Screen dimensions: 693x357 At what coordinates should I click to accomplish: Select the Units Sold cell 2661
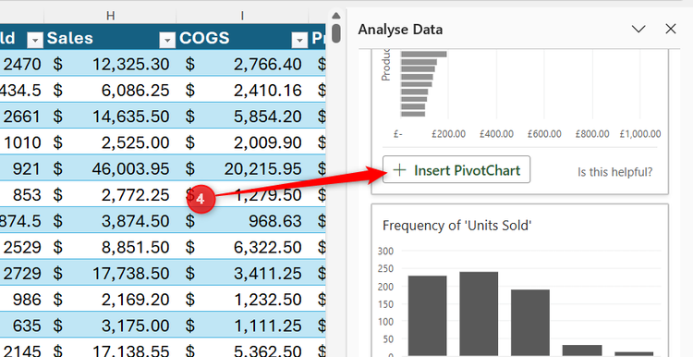21,117
